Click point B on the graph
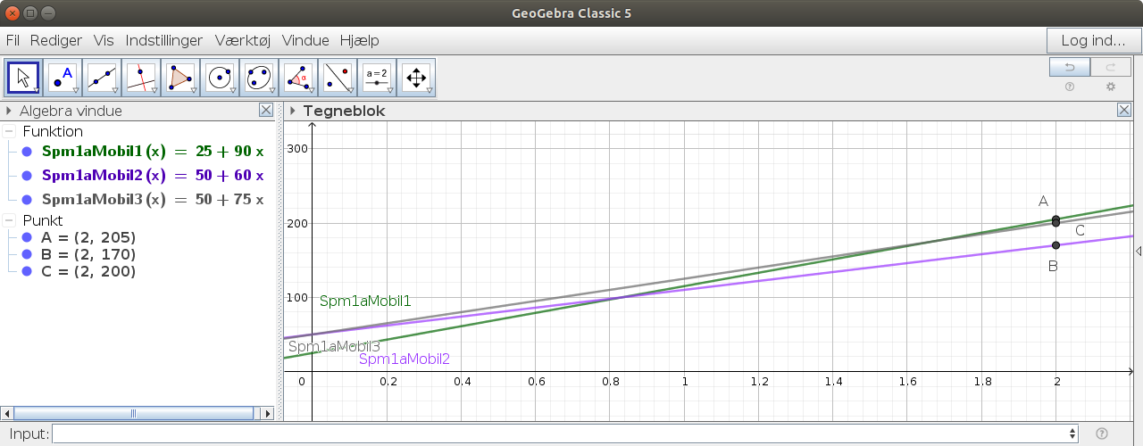1143x446 pixels. point(1055,245)
